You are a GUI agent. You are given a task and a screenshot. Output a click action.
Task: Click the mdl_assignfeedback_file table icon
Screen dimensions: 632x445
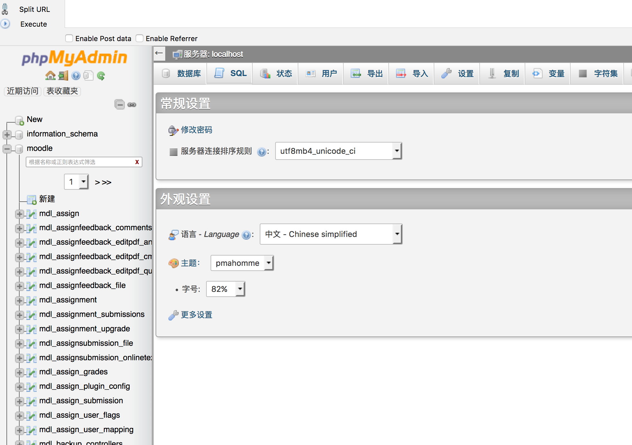tap(32, 286)
